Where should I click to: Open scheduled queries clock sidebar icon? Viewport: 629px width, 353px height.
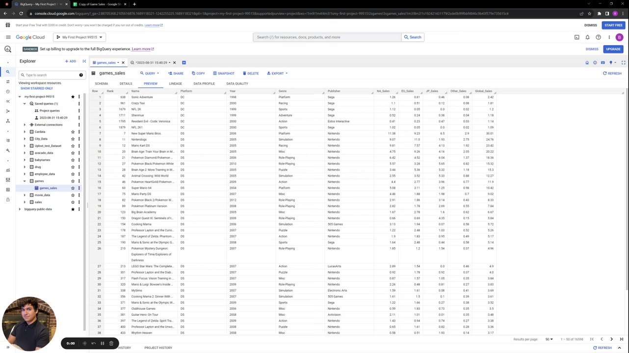[8, 92]
